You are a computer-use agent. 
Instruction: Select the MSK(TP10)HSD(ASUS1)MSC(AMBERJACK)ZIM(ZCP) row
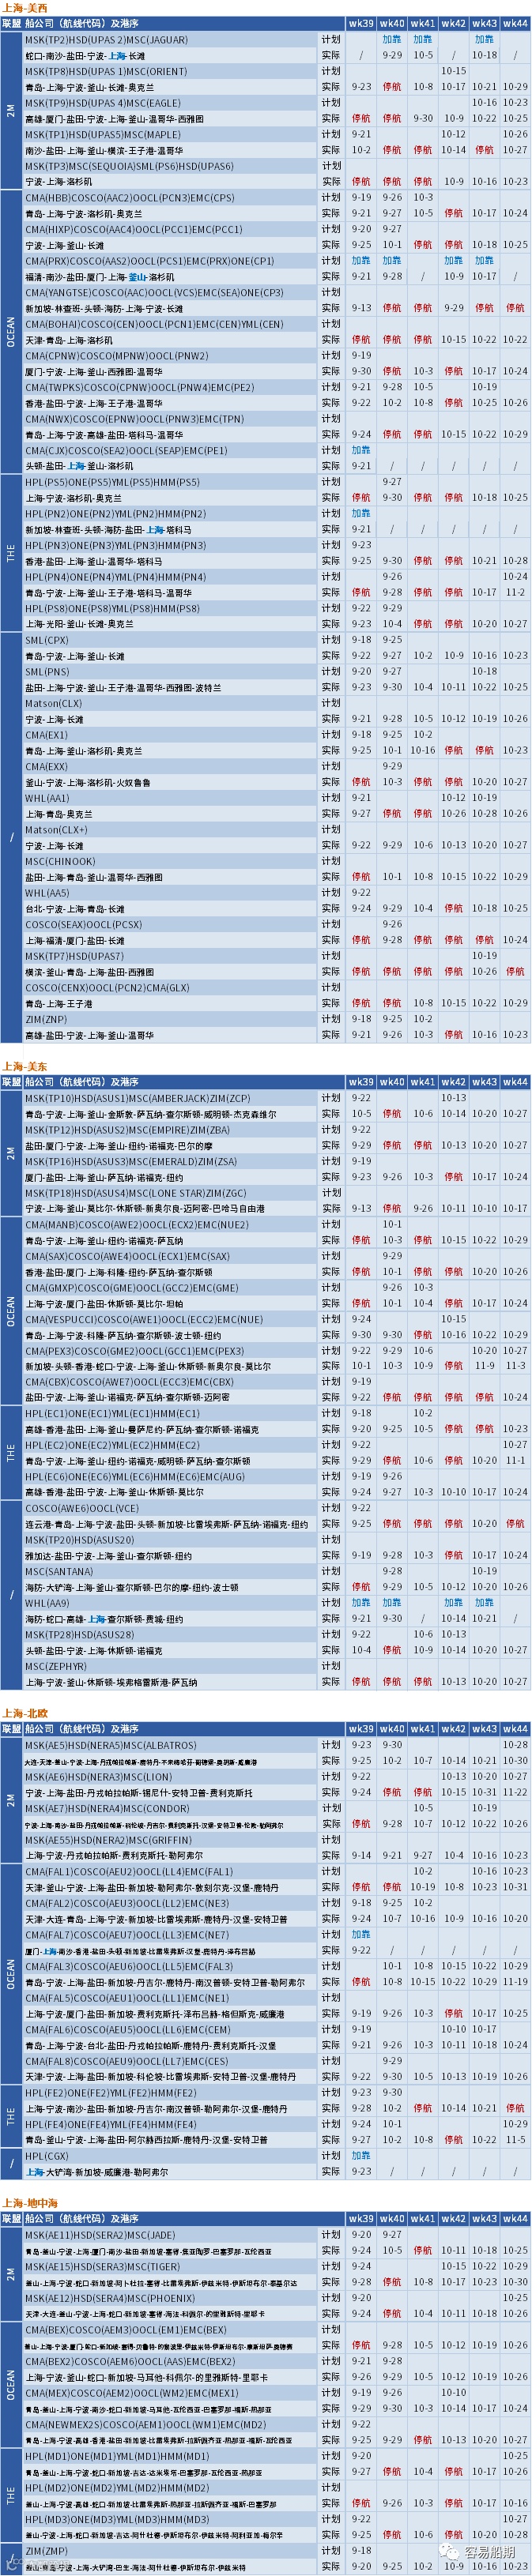pos(170,1098)
